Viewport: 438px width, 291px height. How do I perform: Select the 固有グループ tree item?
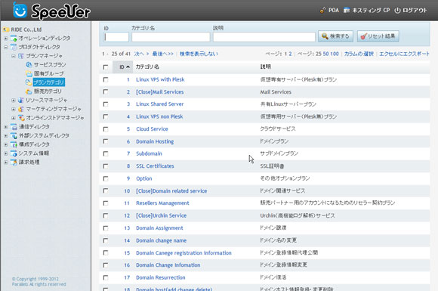pyautogui.click(x=49, y=73)
